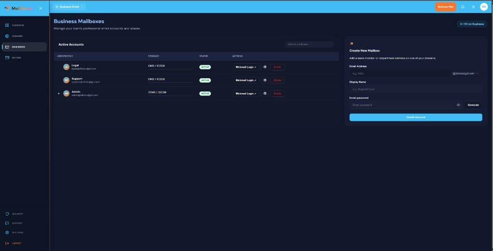Image resolution: width=493 pixels, height=251 pixels.
Task: Click the MailBaron logo in the sidebar
Action: (x=19, y=9)
